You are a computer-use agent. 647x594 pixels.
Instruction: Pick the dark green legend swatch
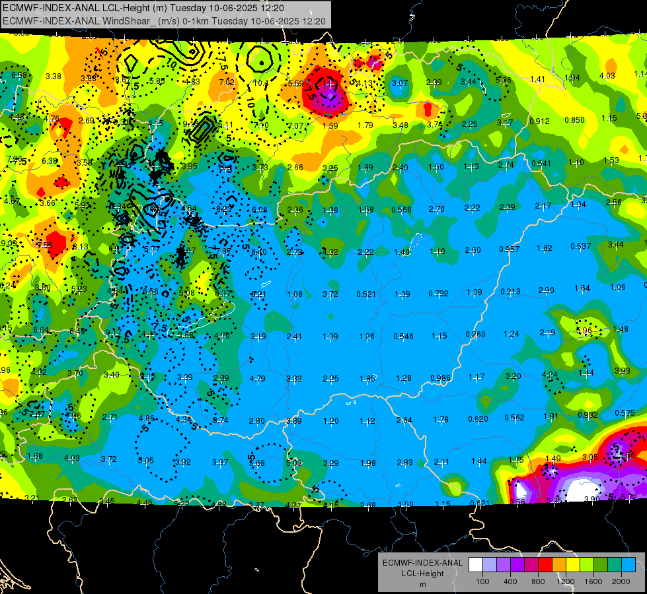(601, 565)
